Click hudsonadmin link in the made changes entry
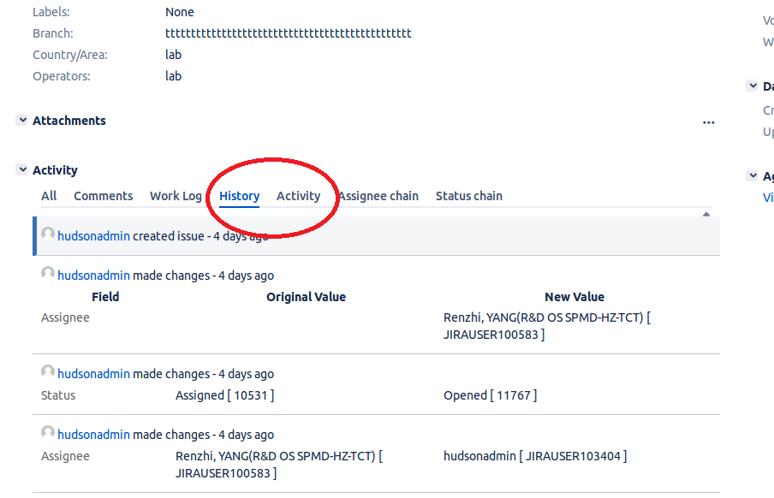774x498 pixels. tap(93, 275)
